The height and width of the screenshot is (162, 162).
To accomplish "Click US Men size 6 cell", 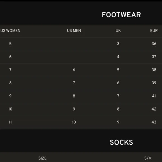I will click(74, 70).
